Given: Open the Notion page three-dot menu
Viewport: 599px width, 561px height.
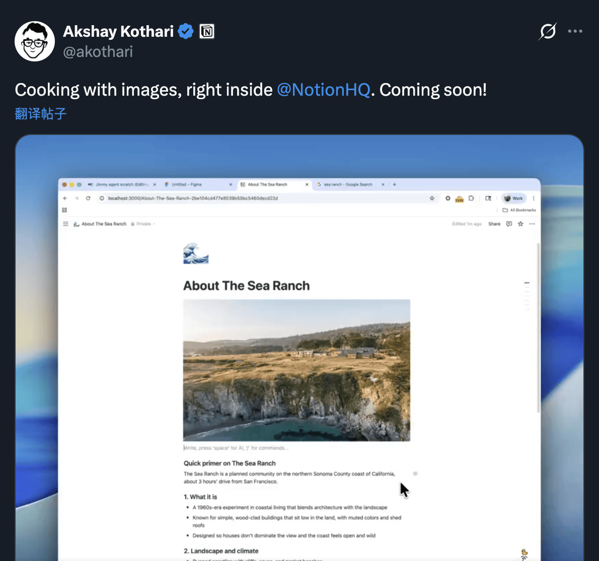Looking at the screenshot, I should [x=532, y=224].
